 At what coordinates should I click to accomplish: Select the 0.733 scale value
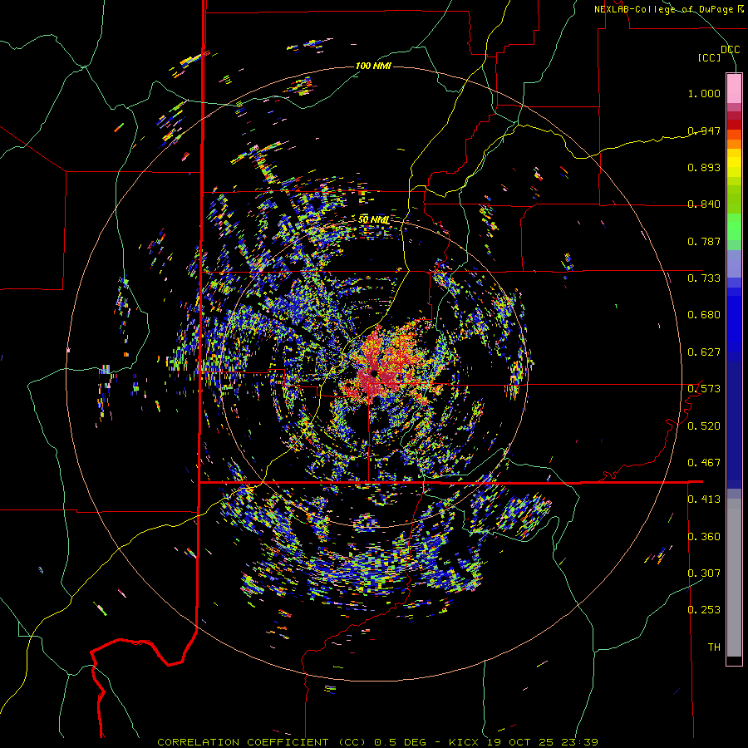[x=704, y=278]
